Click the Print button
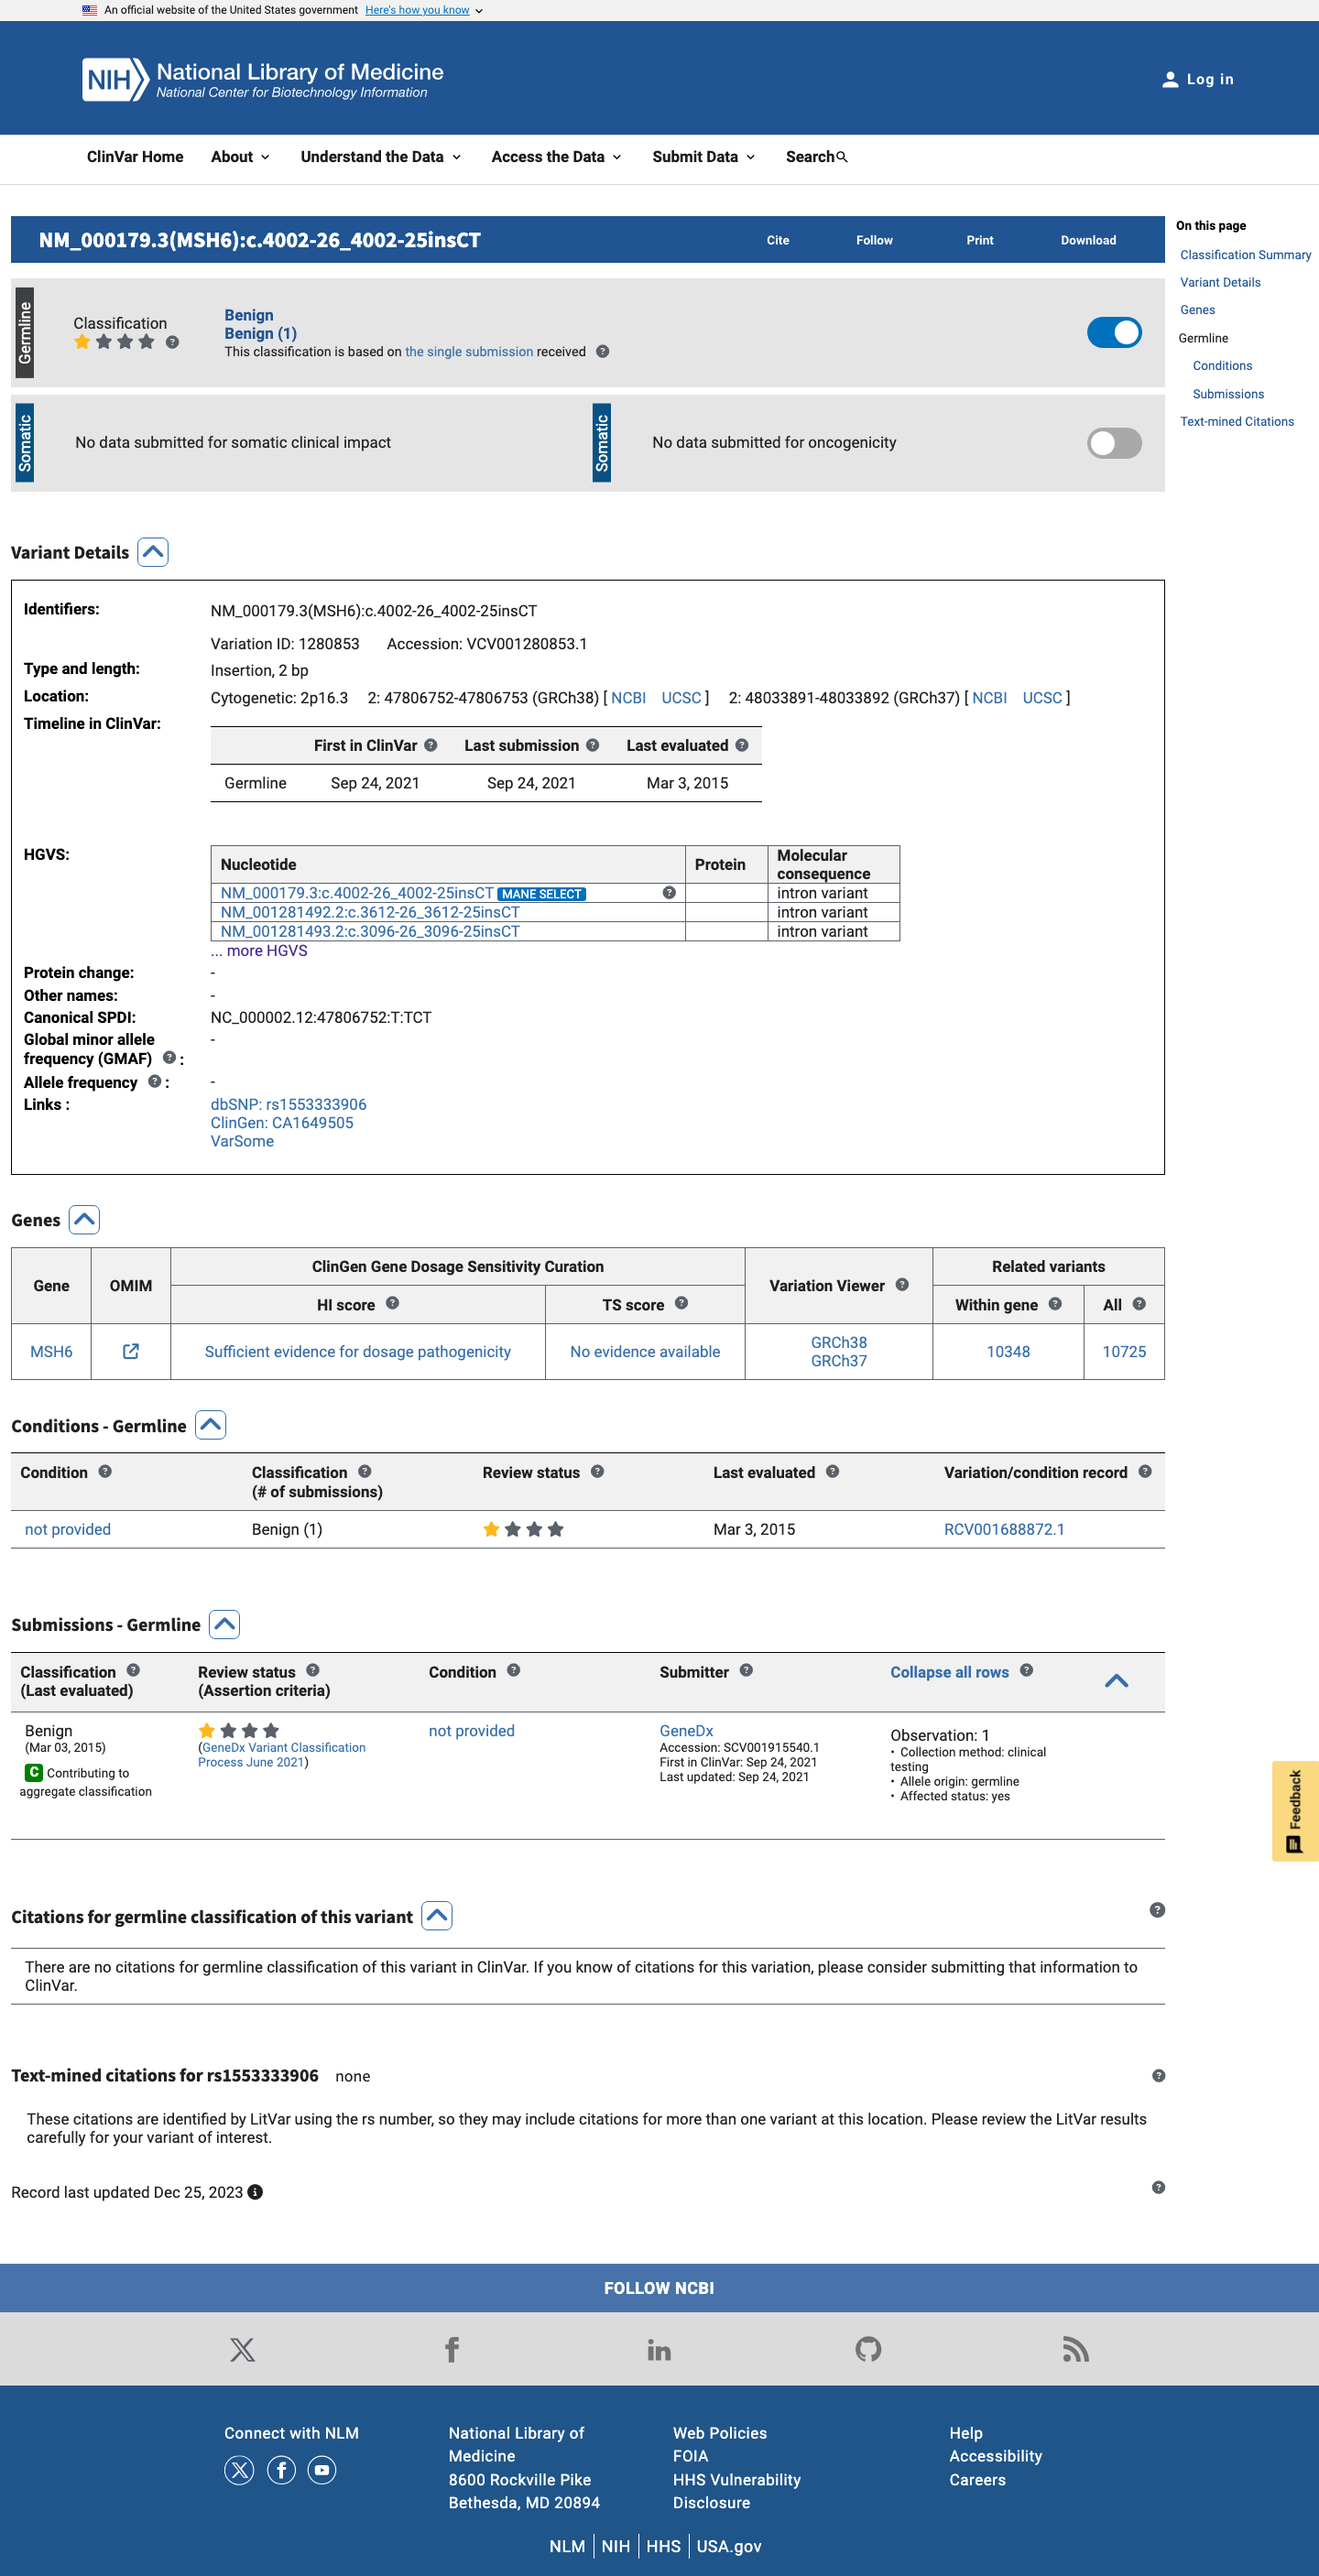 [x=980, y=241]
